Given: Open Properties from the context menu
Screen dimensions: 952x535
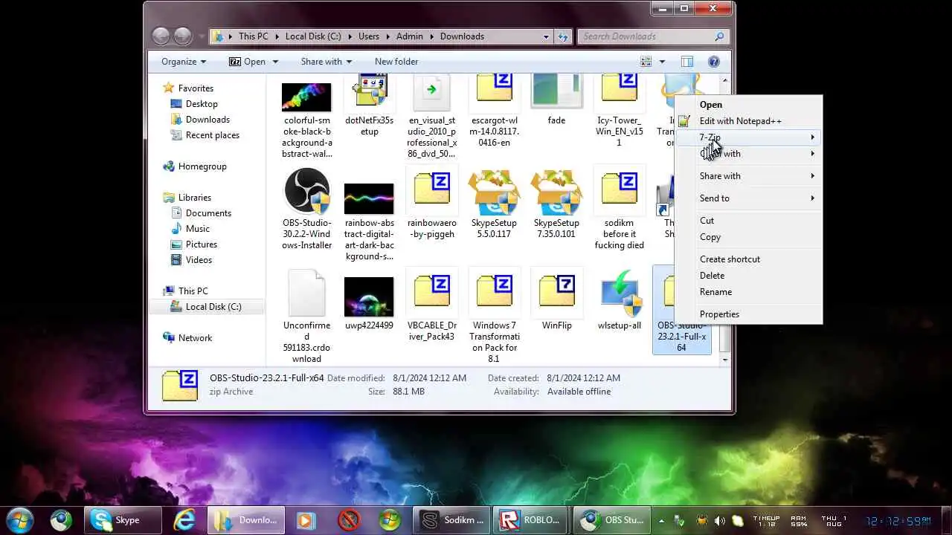Looking at the screenshot, I should click(x=748, y=314).
